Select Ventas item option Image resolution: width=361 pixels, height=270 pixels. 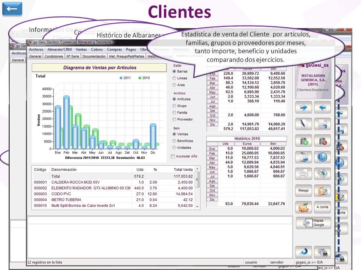174,134
